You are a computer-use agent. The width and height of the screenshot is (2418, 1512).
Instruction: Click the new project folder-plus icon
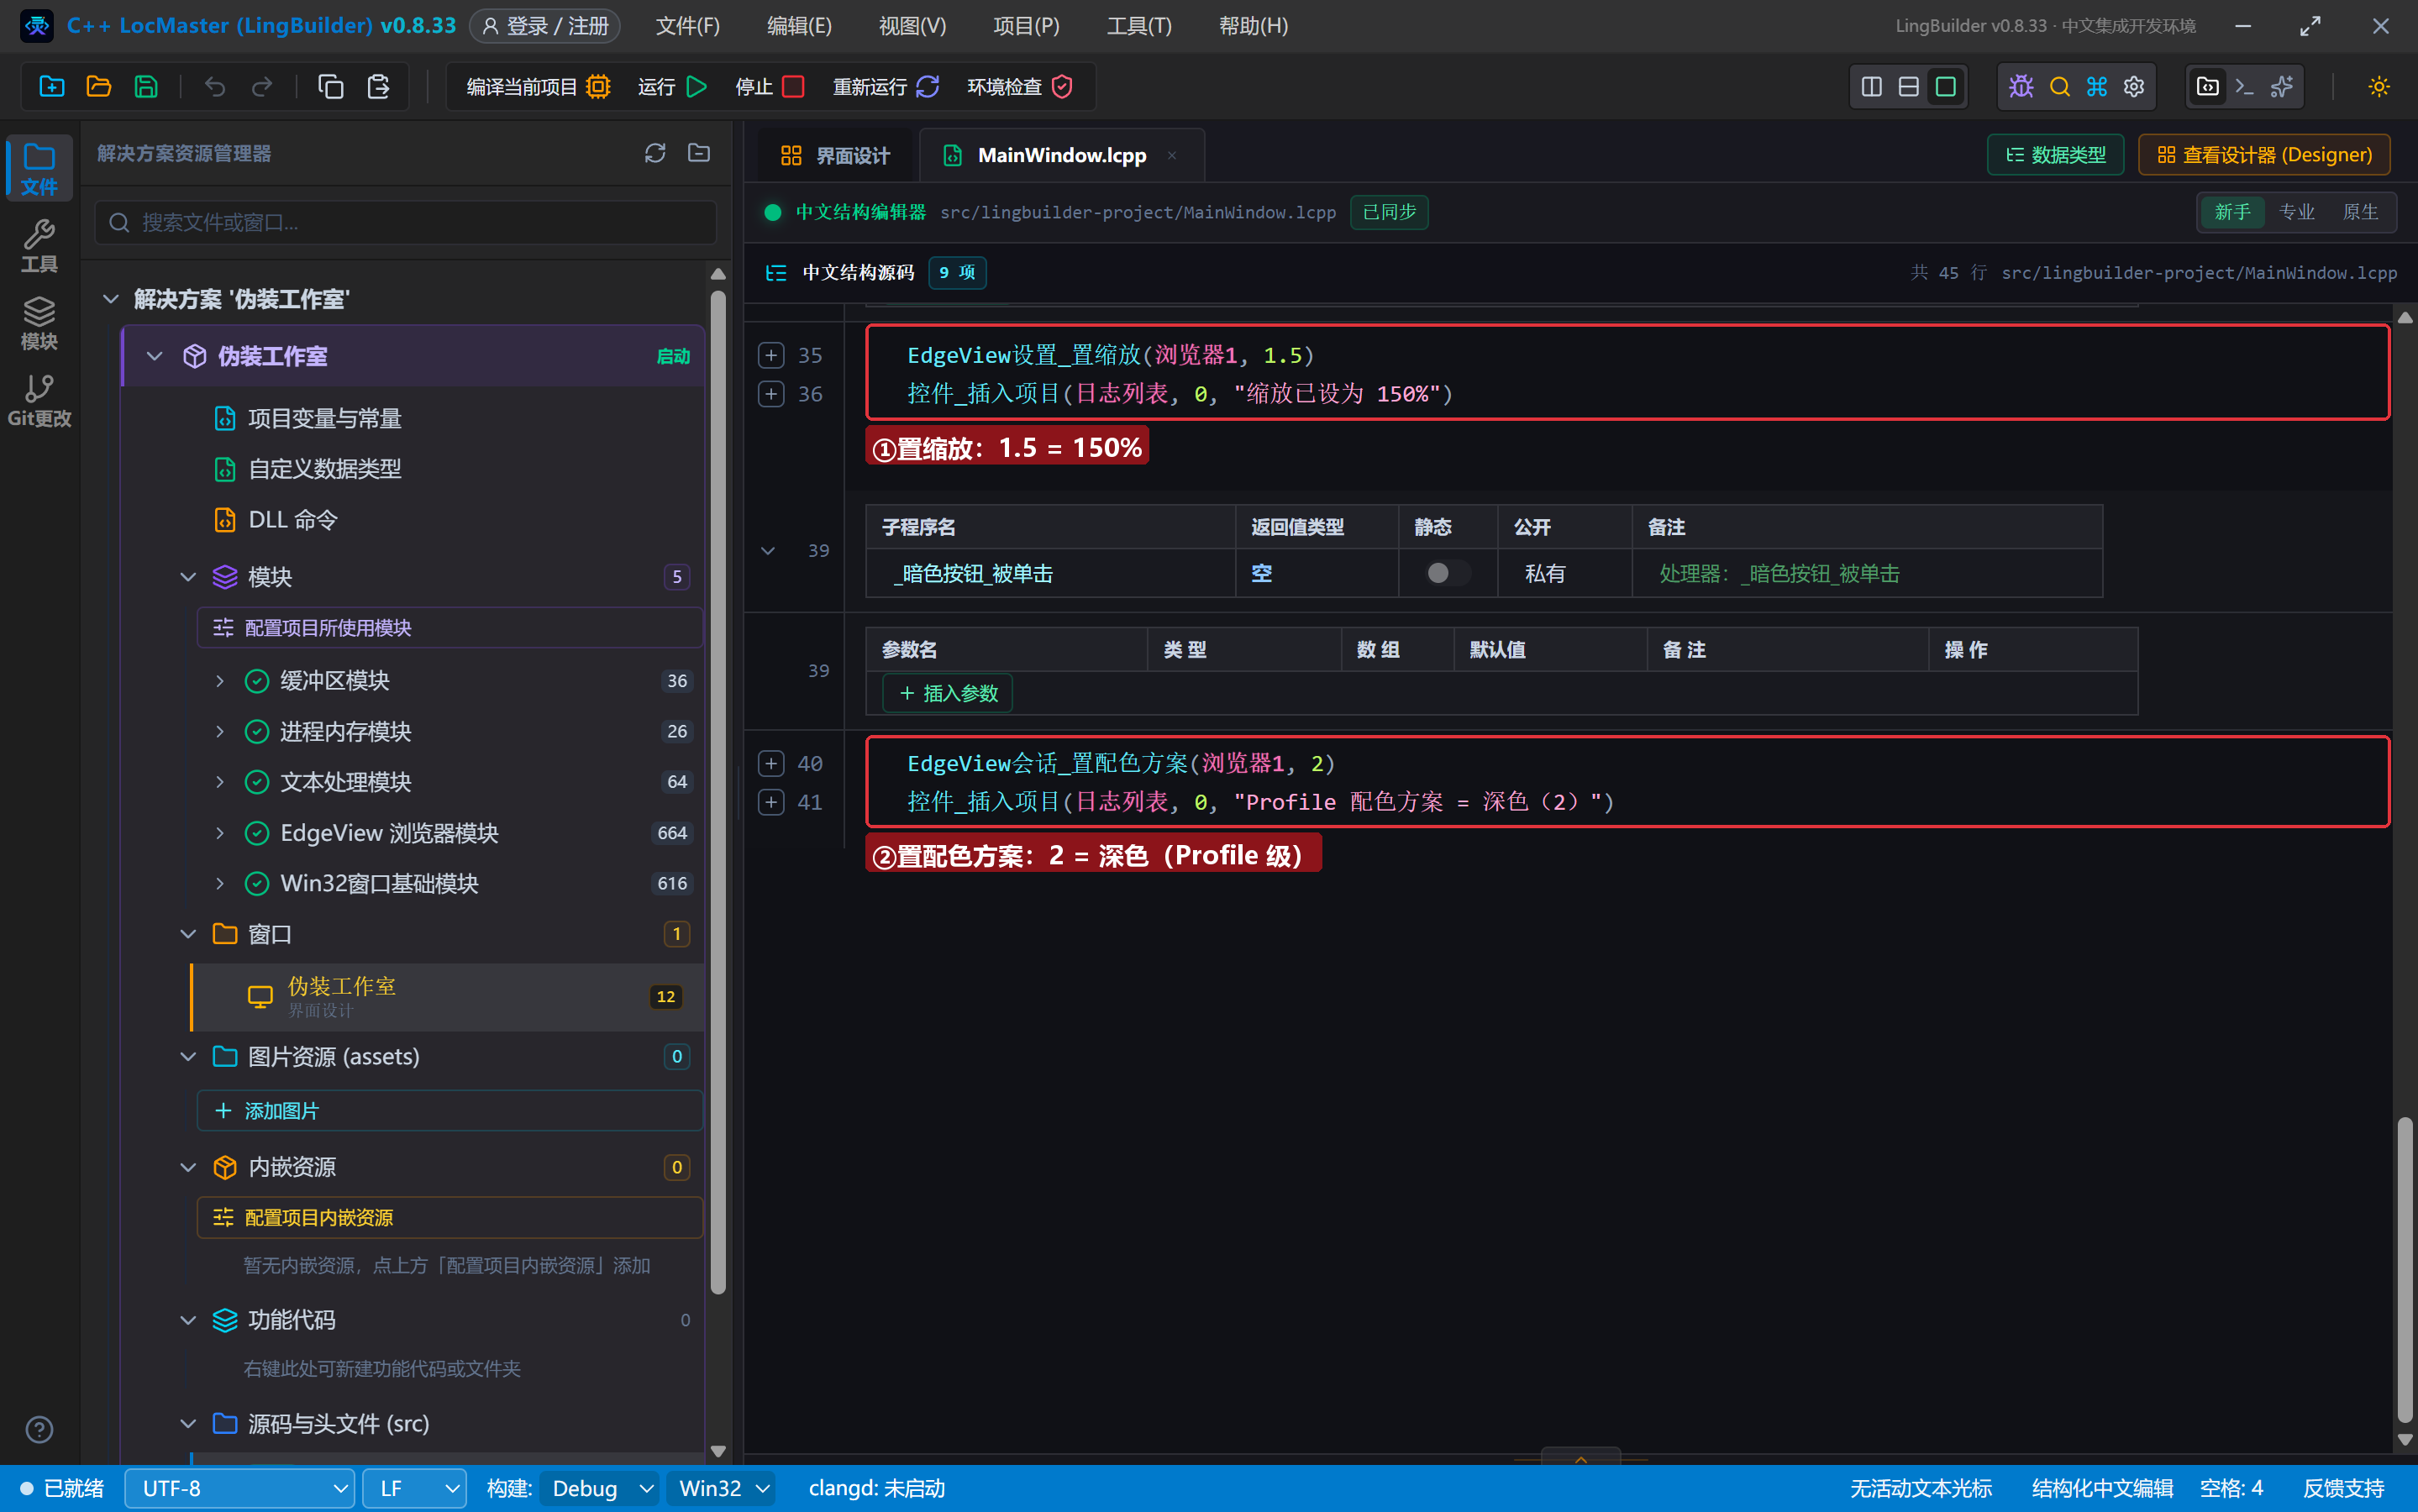pos(52,87)
